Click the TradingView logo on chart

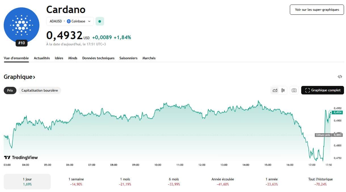(21, 157)
